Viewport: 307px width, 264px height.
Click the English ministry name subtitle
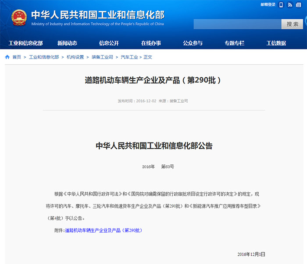[97, 24]
